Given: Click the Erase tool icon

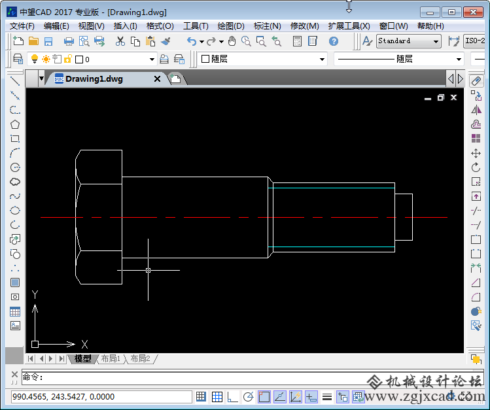Looking at the screenshot, I should point(476,81).
